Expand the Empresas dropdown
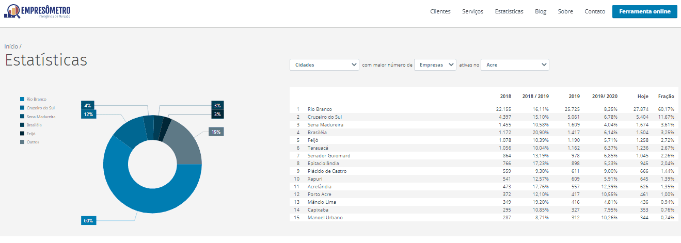The image size is (681, 243). coord(435,65)
